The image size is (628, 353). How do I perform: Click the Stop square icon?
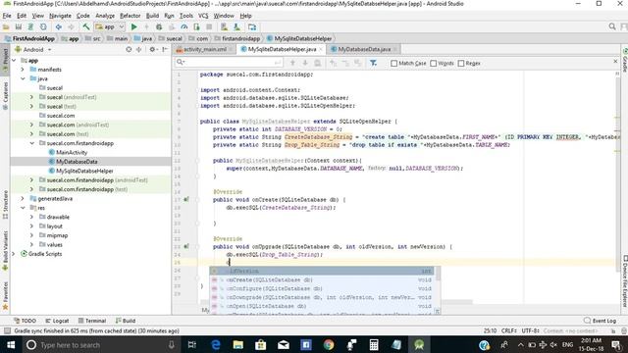[x=209, y=26]
